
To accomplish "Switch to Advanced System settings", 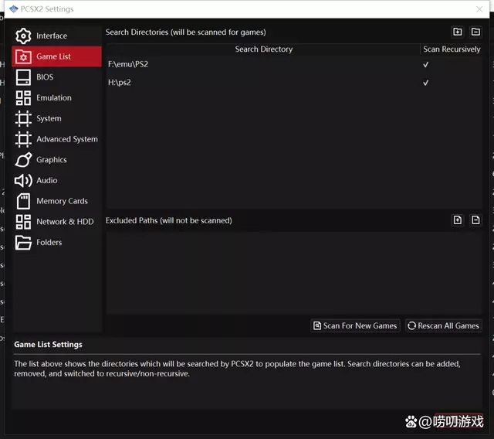I will (56, 139).
